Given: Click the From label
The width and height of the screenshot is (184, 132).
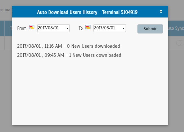Looking at the screenshot, I should point(22,28).
